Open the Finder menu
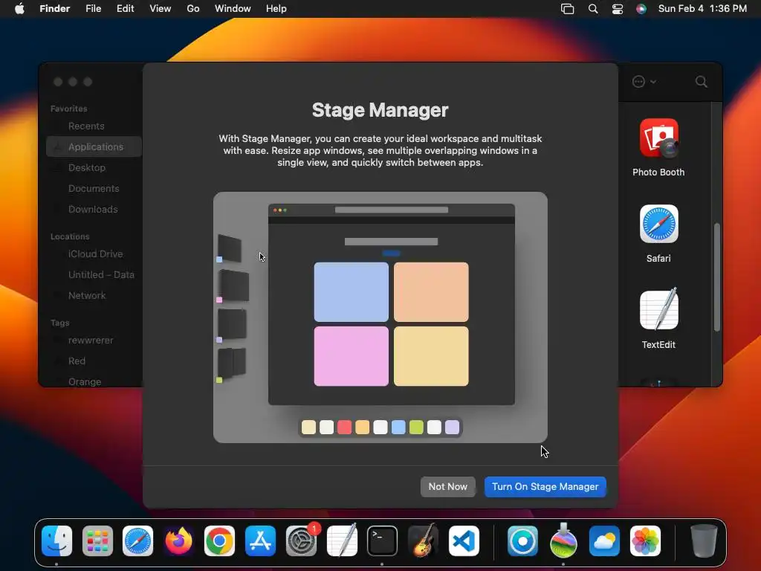This screenshot has height=571, width=761. 55,9
